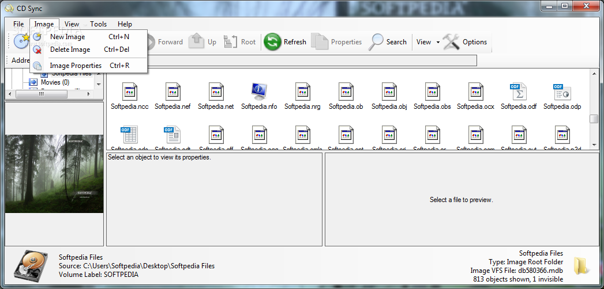Viewport: 604px width, 289px height.
Task: Click the forest preview thumbnail image
Action: tap(54, 174)
